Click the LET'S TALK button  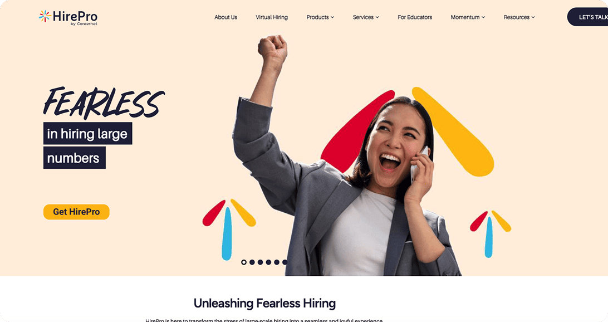point(587,17)
